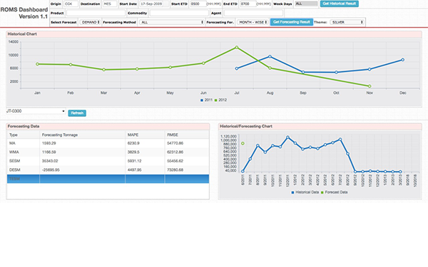Select the DESM row in Forecasting Data
The image size is (428, 267).
pos(108,170)
